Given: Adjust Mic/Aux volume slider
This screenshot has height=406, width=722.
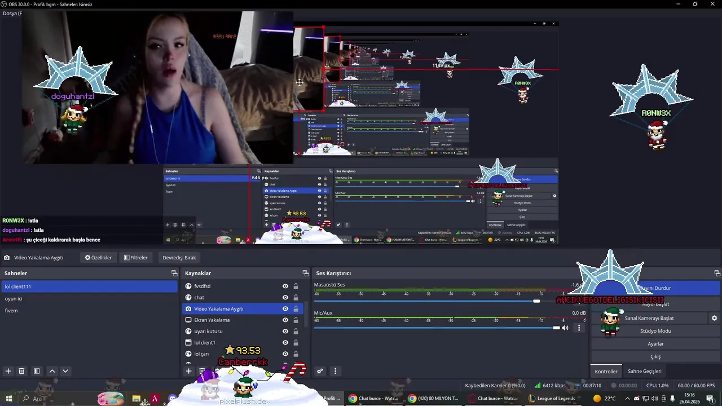Looking at the screenshot, I should pyautogui.click(x=557, y=328).
